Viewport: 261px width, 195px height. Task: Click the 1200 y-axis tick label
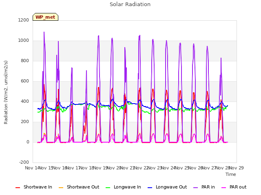coord(24,20)
